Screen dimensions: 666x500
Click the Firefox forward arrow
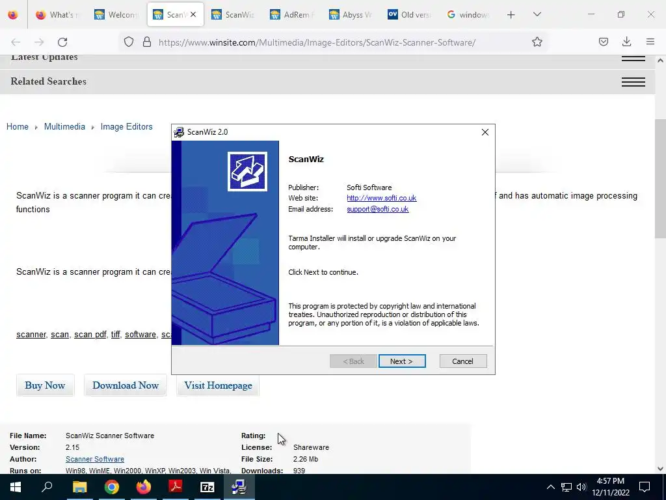(39, 42)
